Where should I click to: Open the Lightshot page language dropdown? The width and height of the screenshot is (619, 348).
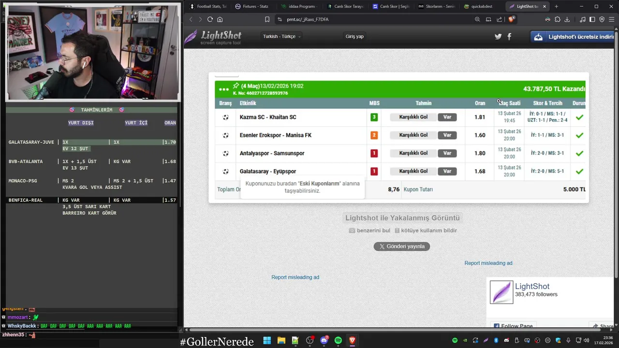click(281, 37)
